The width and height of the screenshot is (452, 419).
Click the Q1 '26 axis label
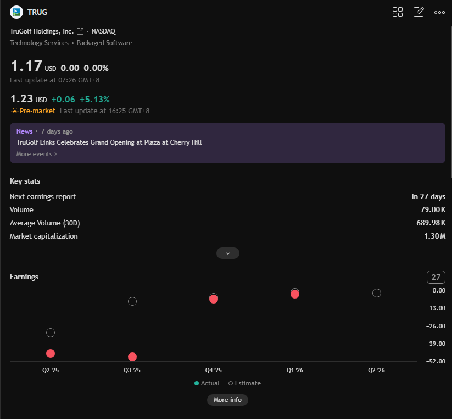pyautogui.click(x=295, y=370)
